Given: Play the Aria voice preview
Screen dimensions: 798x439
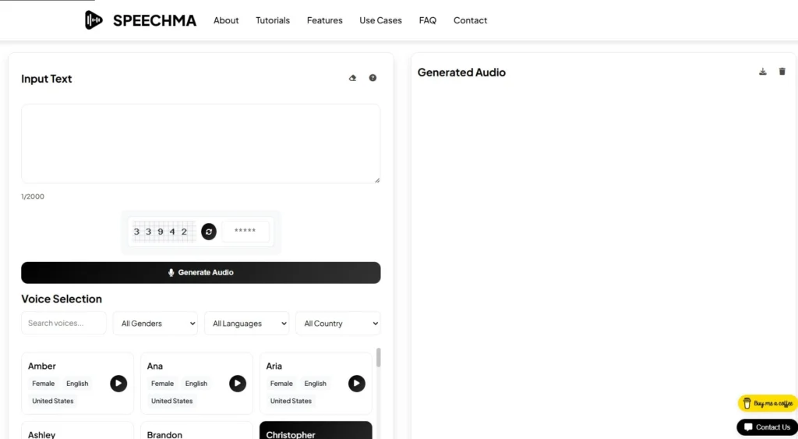Looking at the screenshot, I should pyautogui.click(x=357, y=384).
